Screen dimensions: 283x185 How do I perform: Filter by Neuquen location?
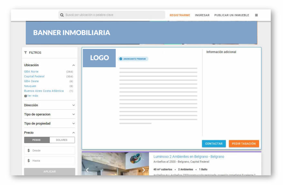pos(30,86)
